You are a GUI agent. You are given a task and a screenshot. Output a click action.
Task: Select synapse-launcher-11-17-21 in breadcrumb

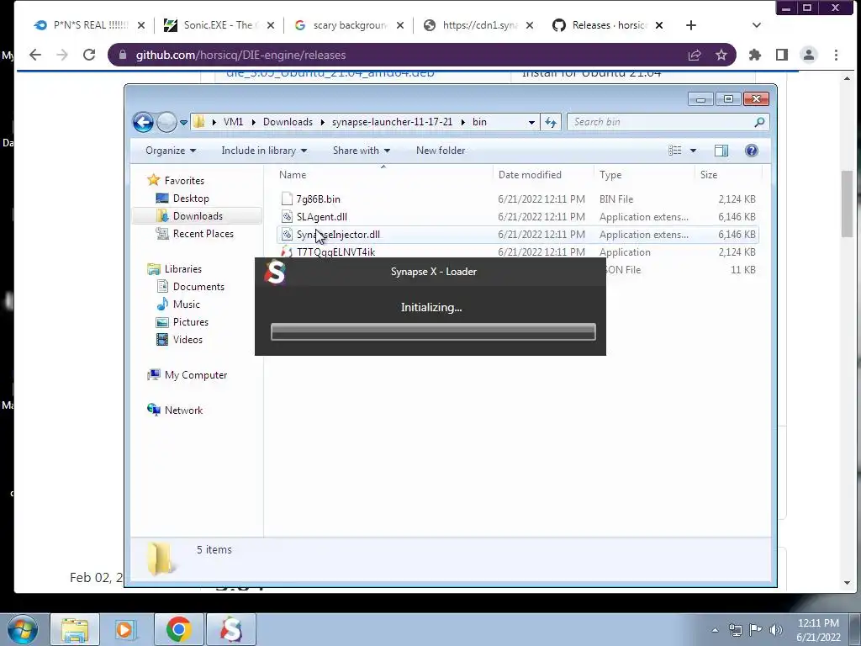[392, 122]
